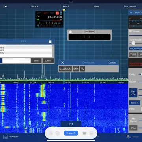Mute slice audio via flag speaker icon
This screenshot has width=142, height=142.
[38, 26]
